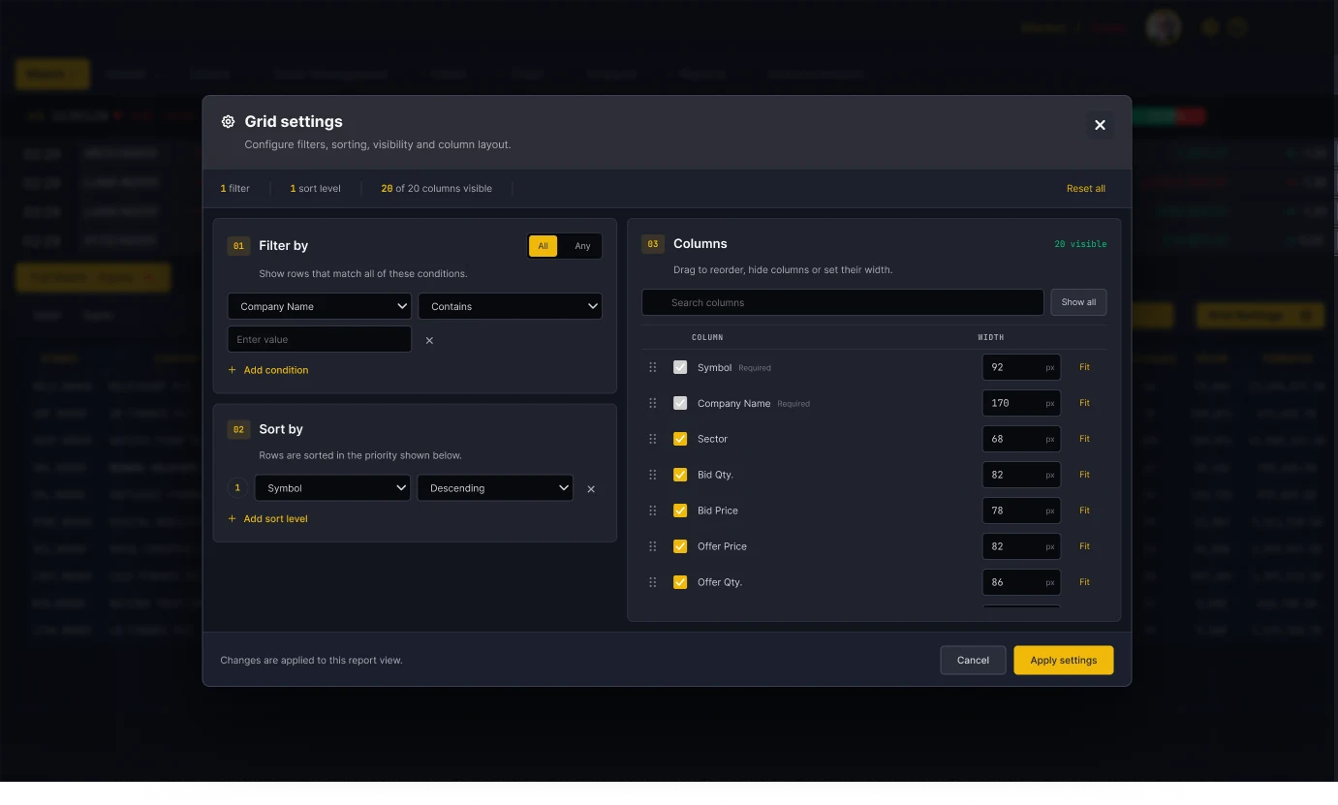The image size is (1338, 805).
Task: Click the drag handle for Bid Price column
Action: 653,511
